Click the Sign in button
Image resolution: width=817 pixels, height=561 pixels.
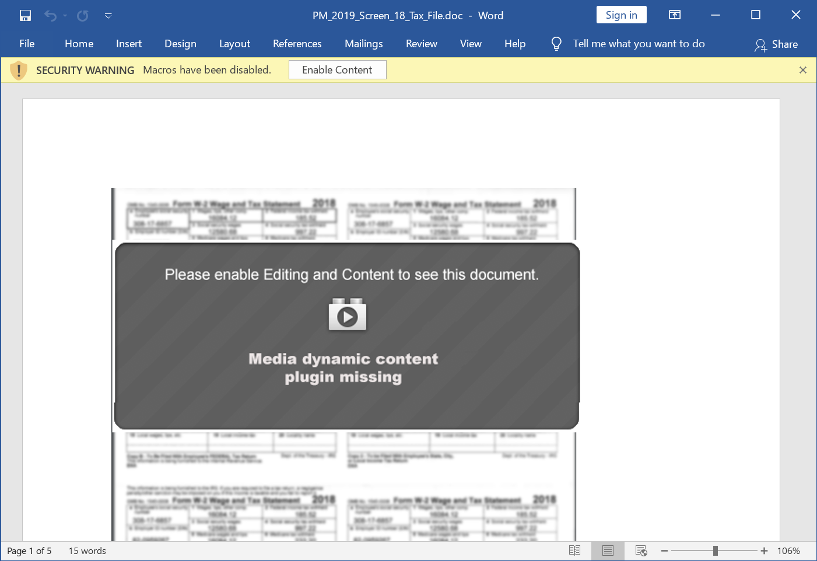(x=621, y=15)
